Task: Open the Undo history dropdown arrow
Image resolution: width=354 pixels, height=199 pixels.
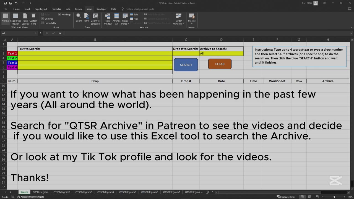Action: click(x=19, y=3)
